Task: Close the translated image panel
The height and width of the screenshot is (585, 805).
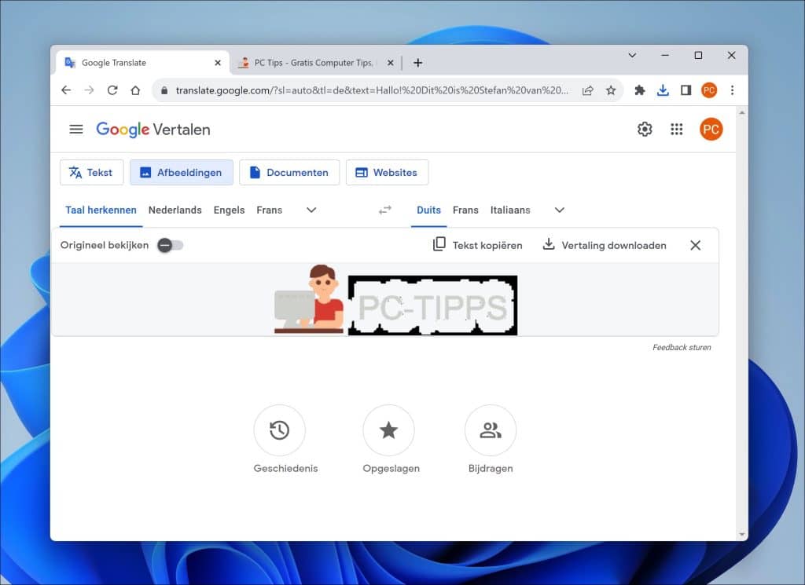Action: click(x=695, y=245)
